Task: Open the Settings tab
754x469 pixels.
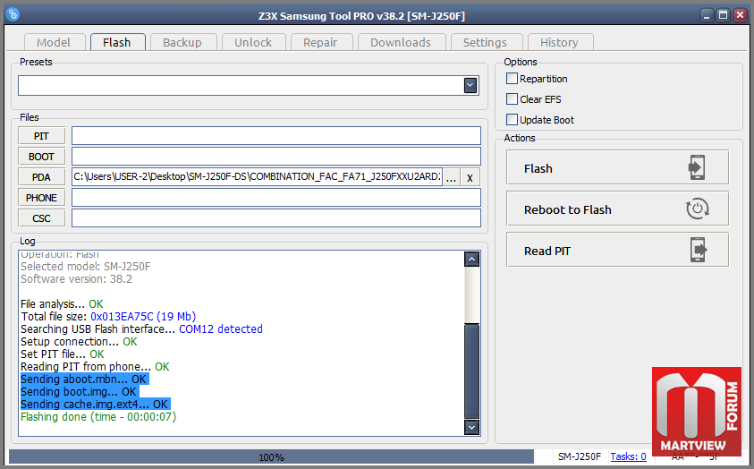Action: (x=485, y=42)
